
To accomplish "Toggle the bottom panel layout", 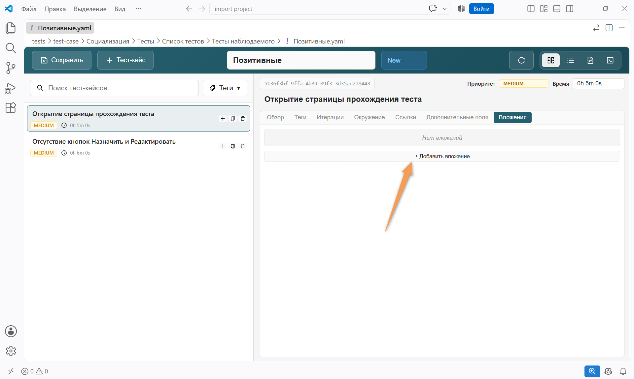I will pyautogui.click(x=557, y=9).
